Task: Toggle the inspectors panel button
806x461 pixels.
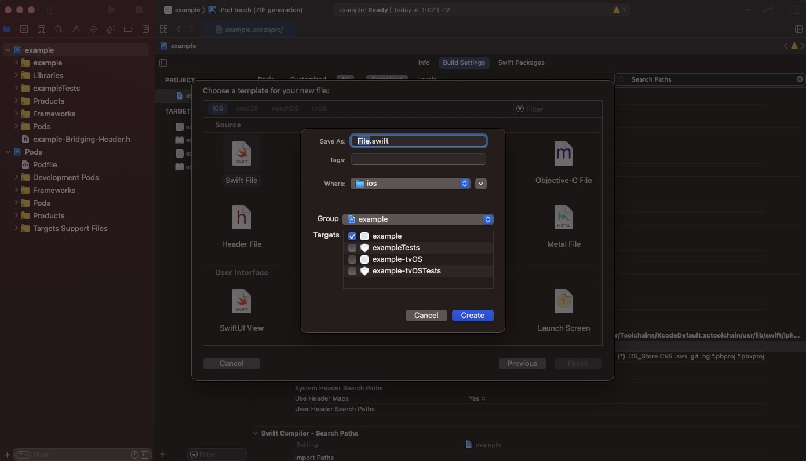Action: point(795,10)
